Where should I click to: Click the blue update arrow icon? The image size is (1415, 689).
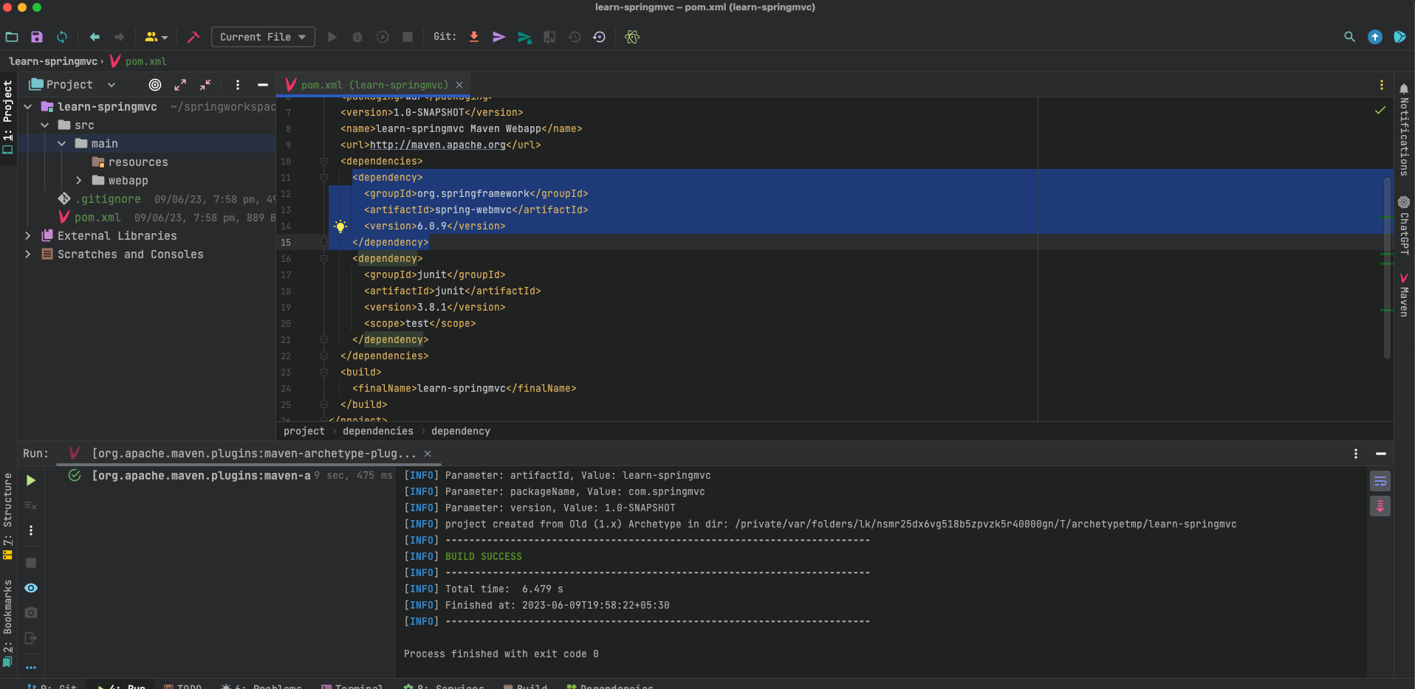point(1375,37)
